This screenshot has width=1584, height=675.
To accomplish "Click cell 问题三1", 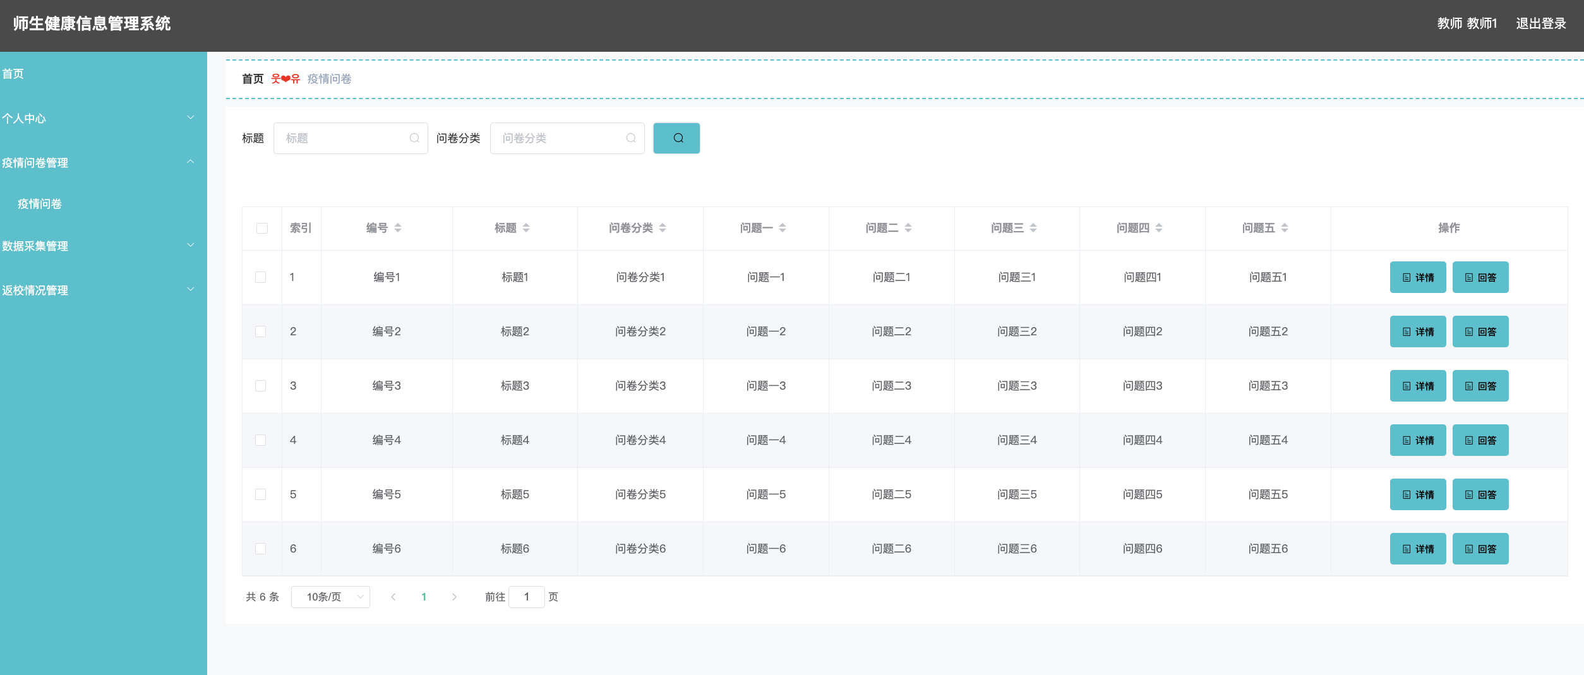I will coord(1017,277).
